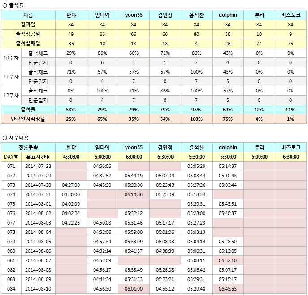
Task: Click the late time '06:14:38'
Action: 134,194
